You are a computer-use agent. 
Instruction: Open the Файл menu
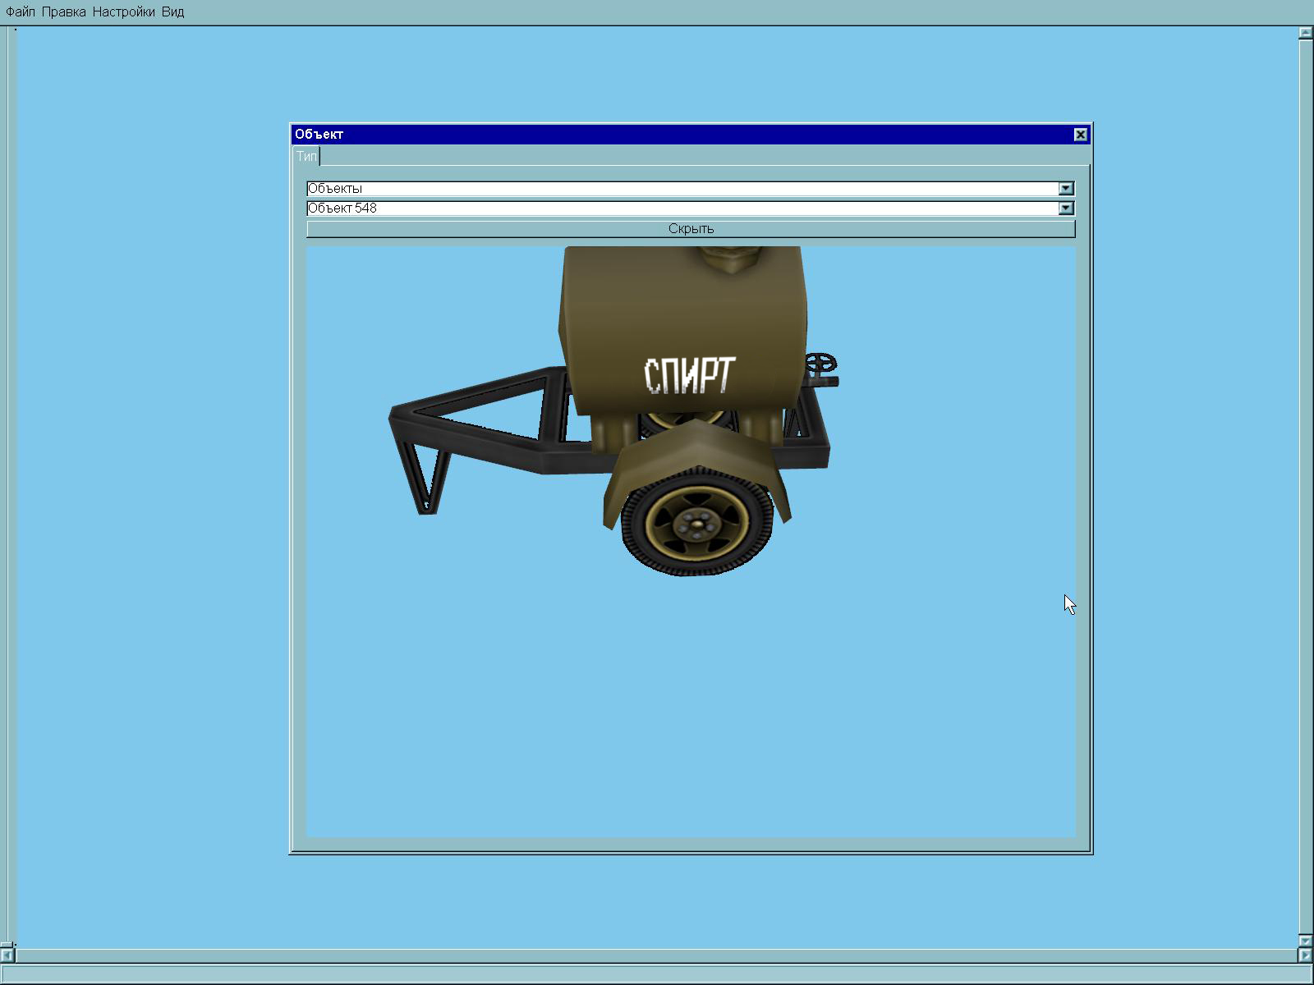21,12
